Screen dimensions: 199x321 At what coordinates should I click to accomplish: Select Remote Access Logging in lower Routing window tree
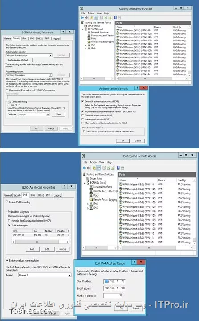pos(105,199)
